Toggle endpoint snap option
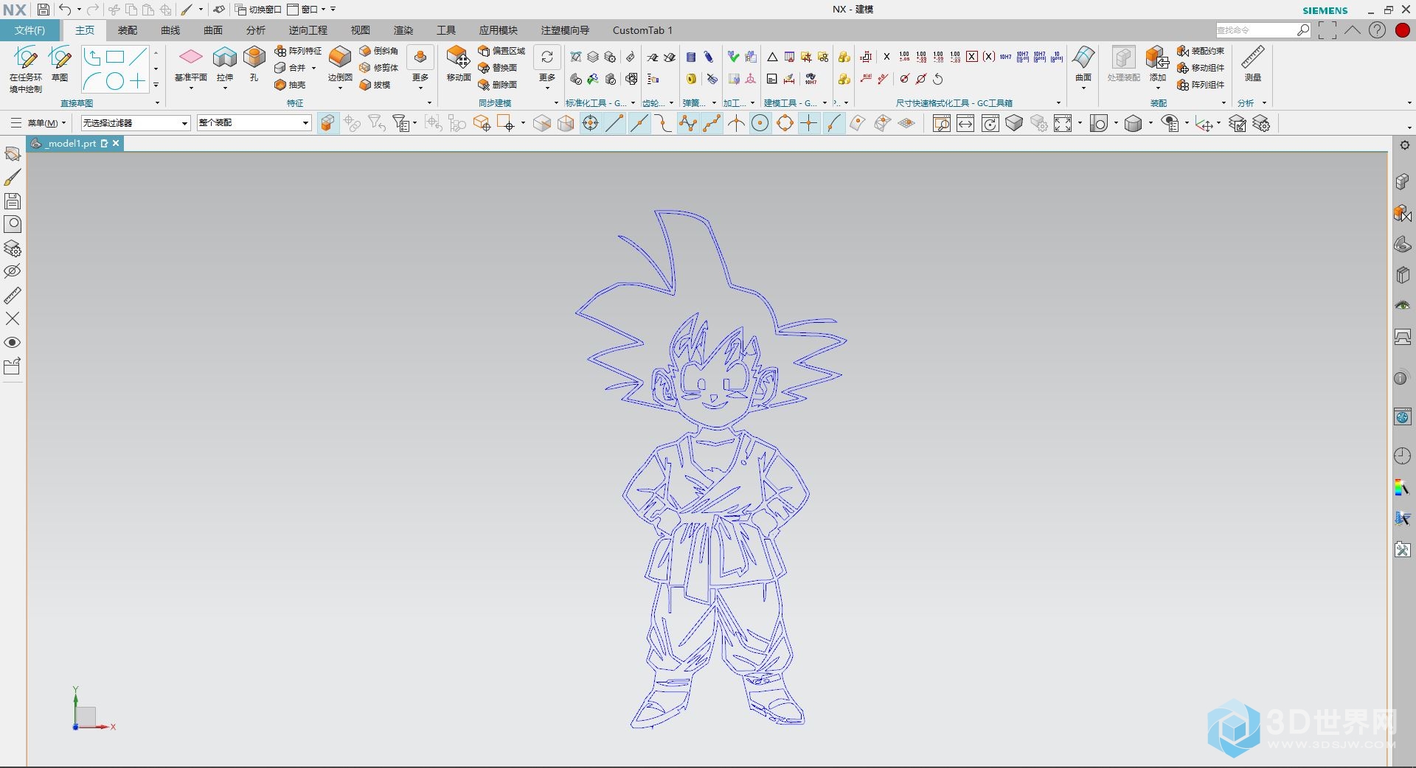1416x768 pixels. pyautogui.click(x=614, y=123)
